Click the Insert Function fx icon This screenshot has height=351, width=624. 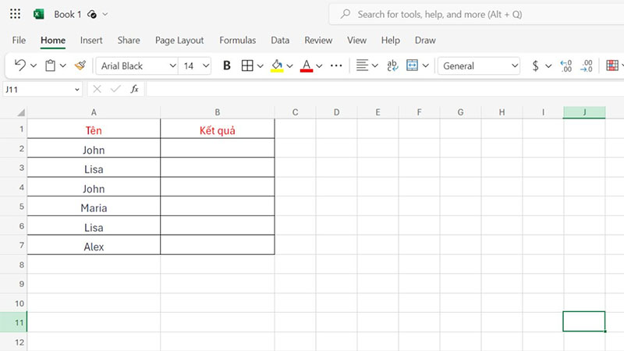click(134, 89)
